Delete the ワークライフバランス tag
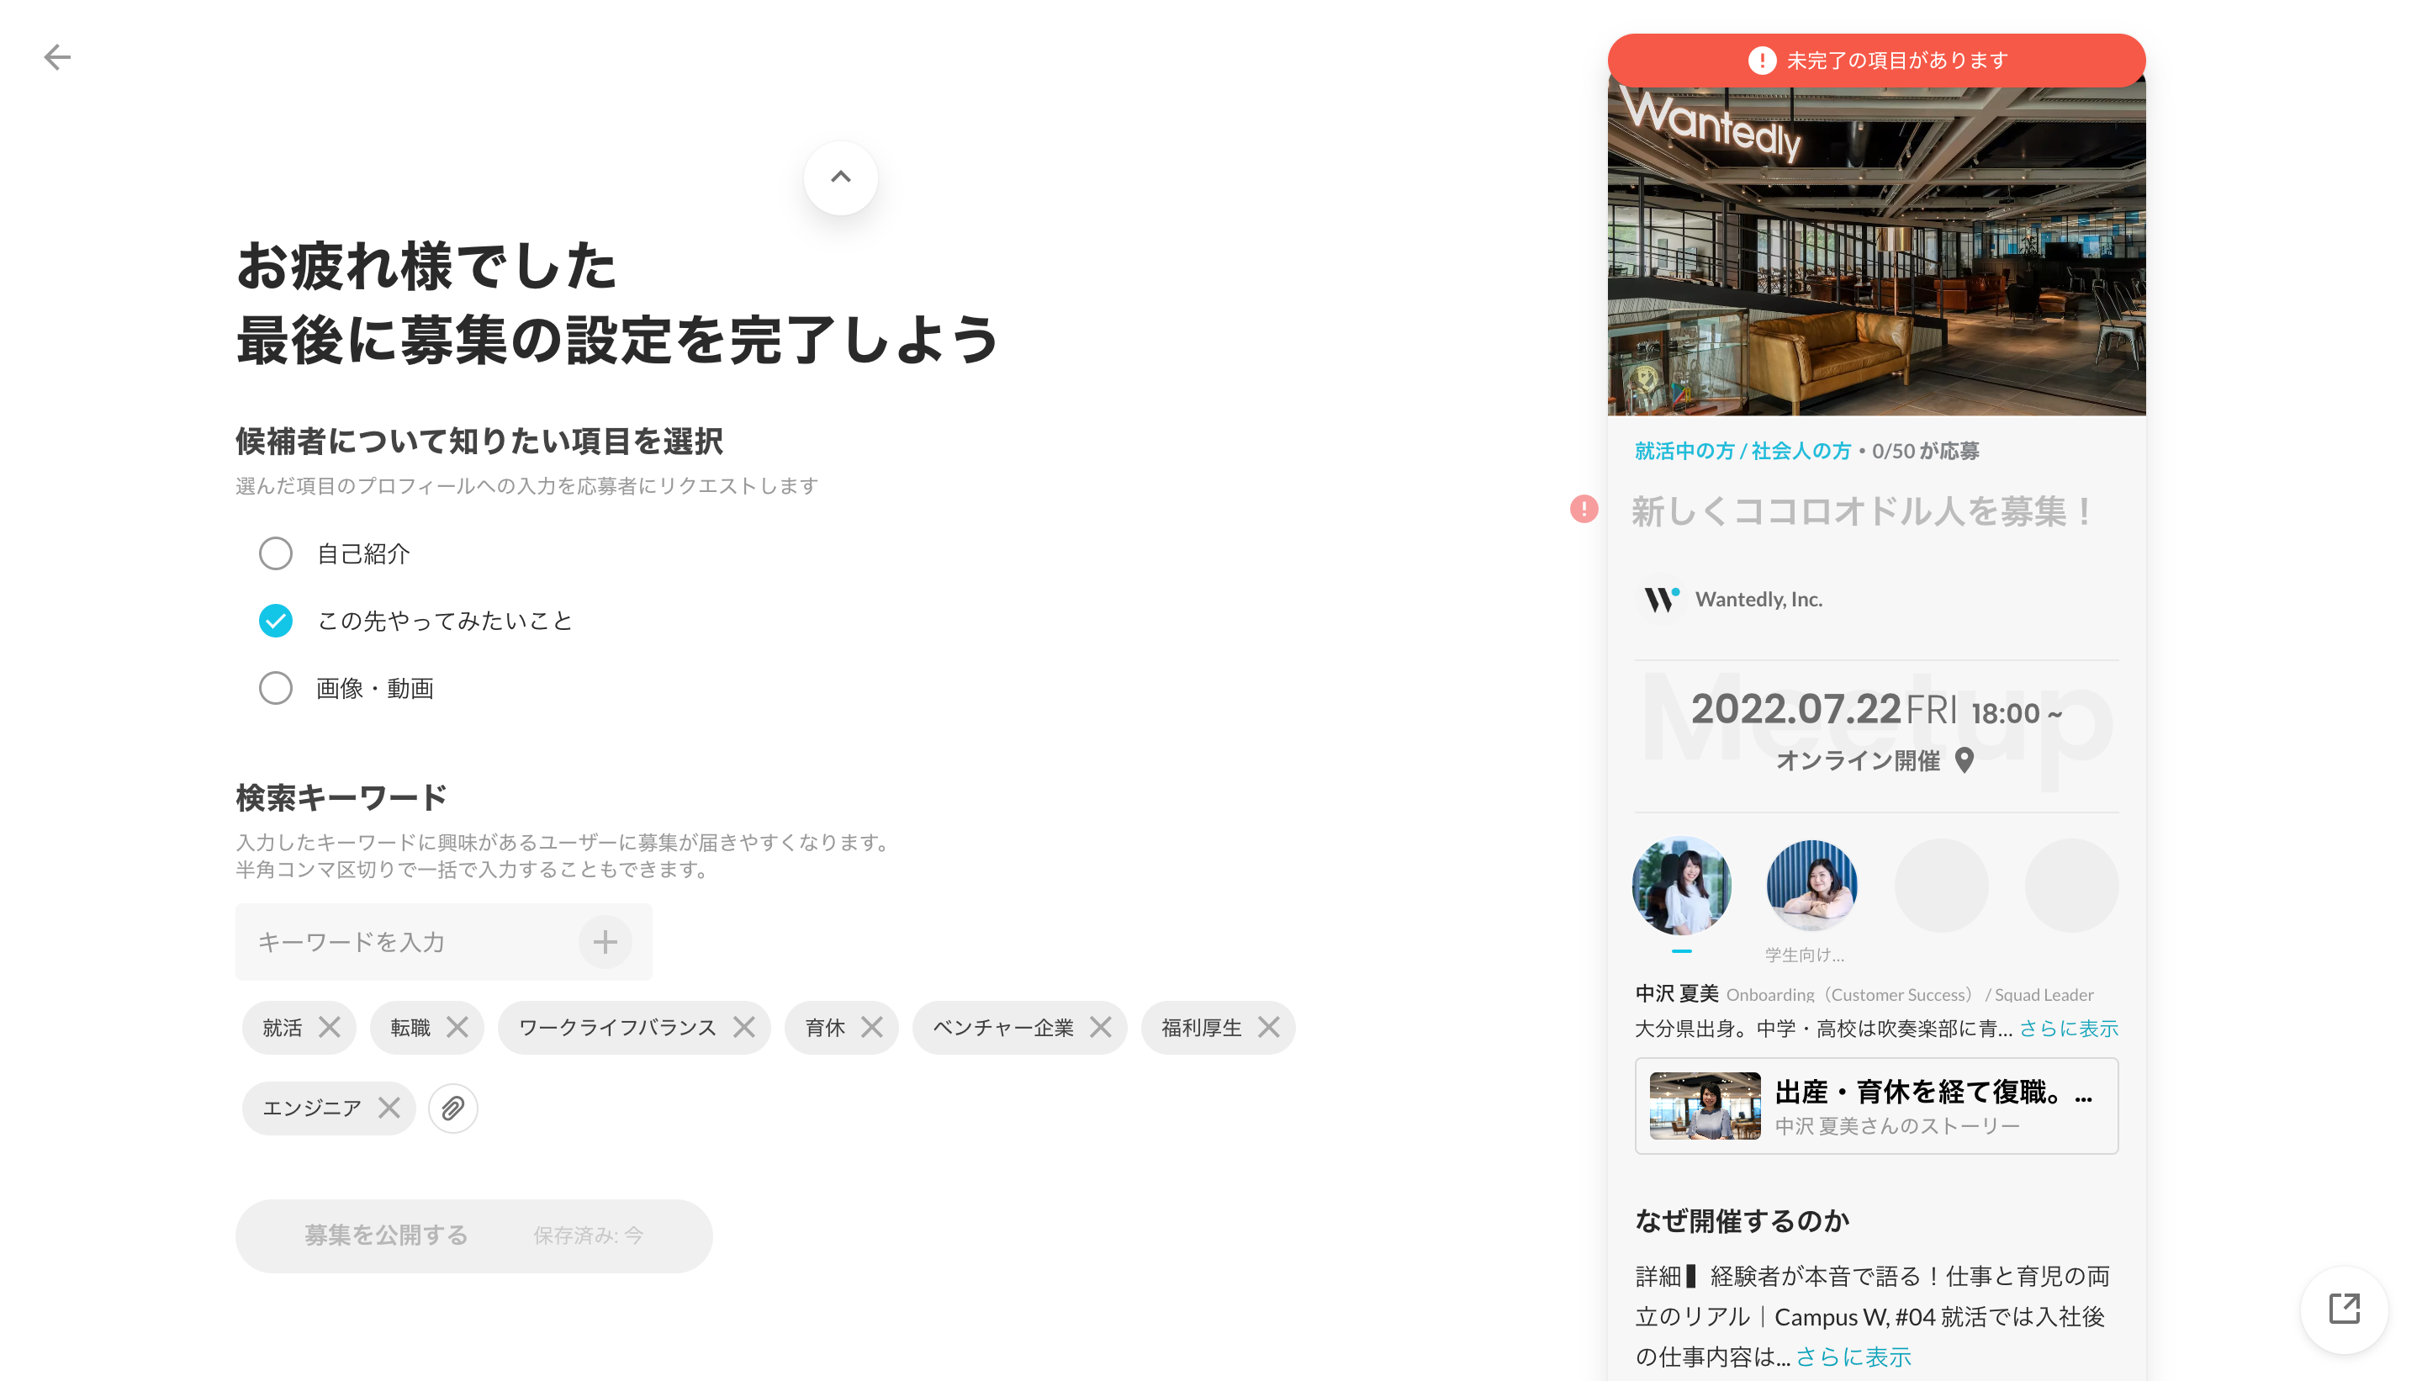Viewport: 2422px width, 1381px height. (744, 1027)
